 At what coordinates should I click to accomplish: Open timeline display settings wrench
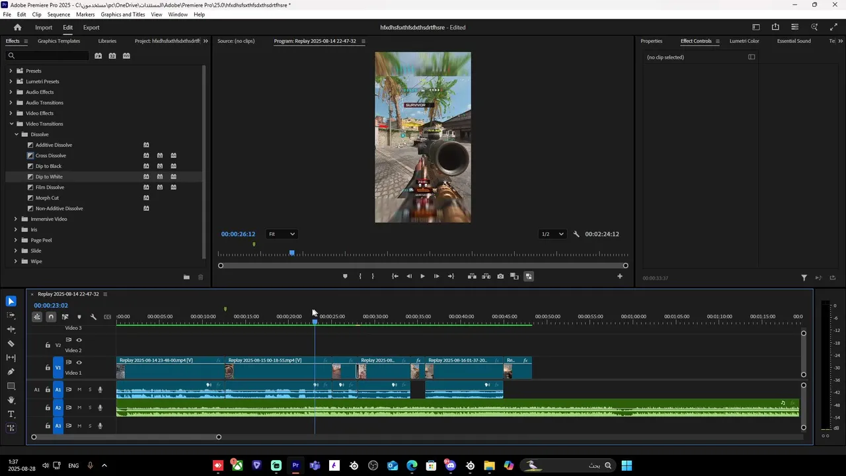[x=93, y=317]
